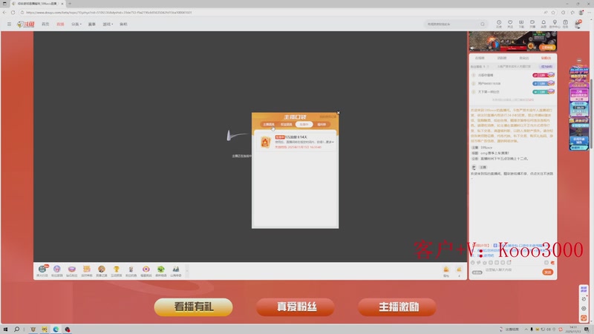Select the purple bowl-shaped gift icon
Viewport: 594px width, 334px height.
(x=71, y=269)
